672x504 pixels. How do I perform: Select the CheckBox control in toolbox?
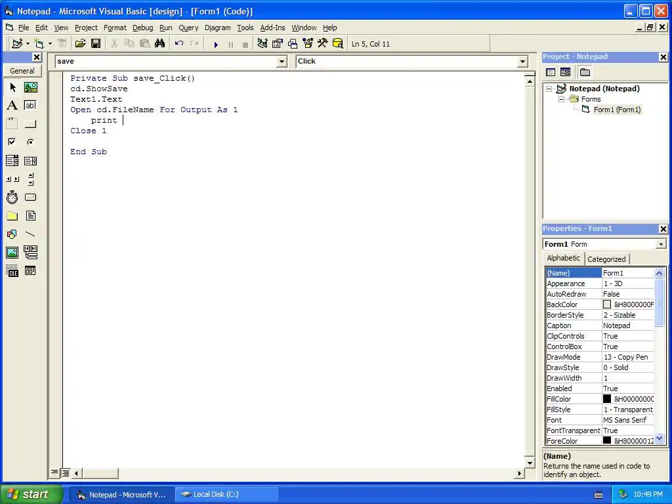pos(12,142)
